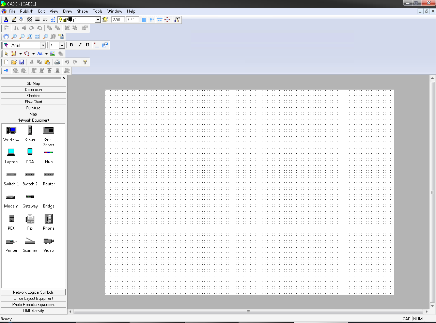Open the Office Layout Equipment category
The height and width of the screenshot is (323, 436).
pyautogui.click(x=33, y=298)
